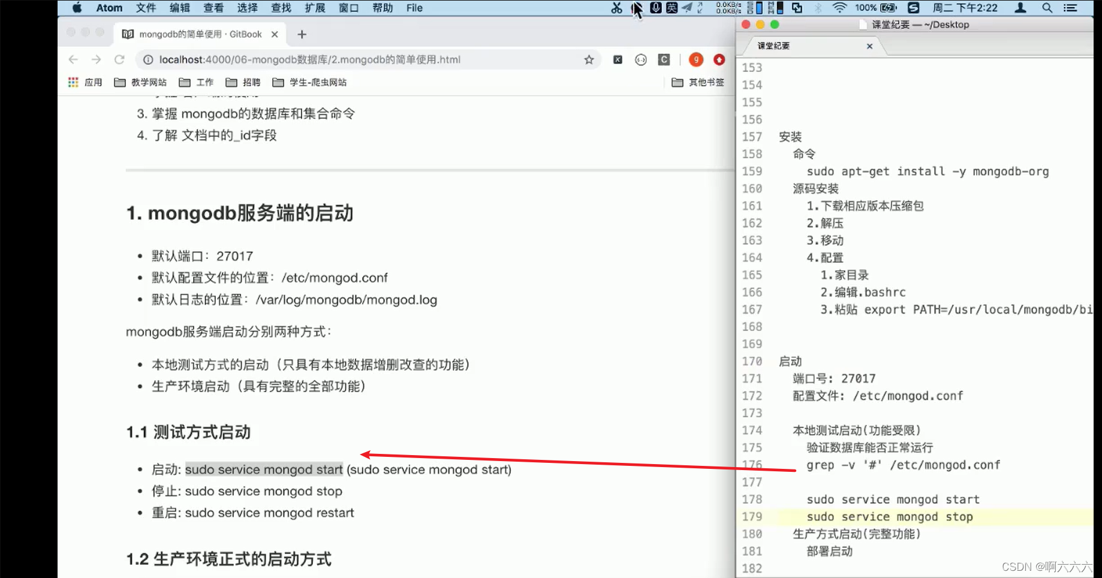Click the site information icon in address bar
The width and height of the screenshot is (1102, 578).
click(x=147, y=59)
